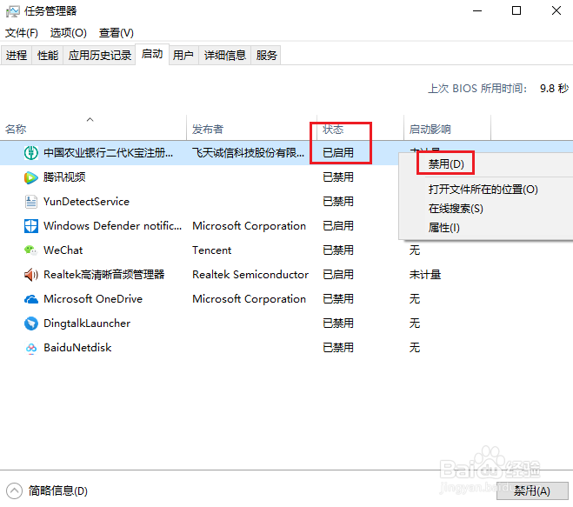Click 已禁用 status of BaiduNetdisk row
This screenshot has height=507, width=573.
click(x=338, y=348)
